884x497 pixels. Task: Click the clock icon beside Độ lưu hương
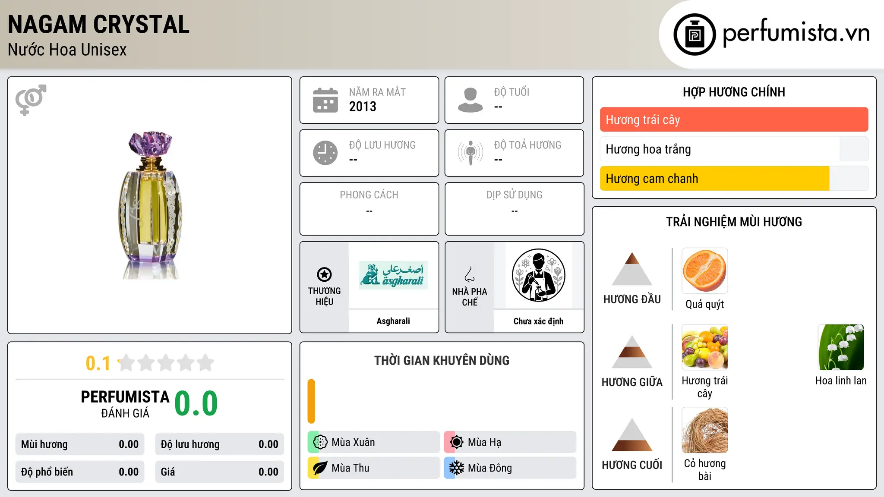pyautogui.click(x=325, y=153)
